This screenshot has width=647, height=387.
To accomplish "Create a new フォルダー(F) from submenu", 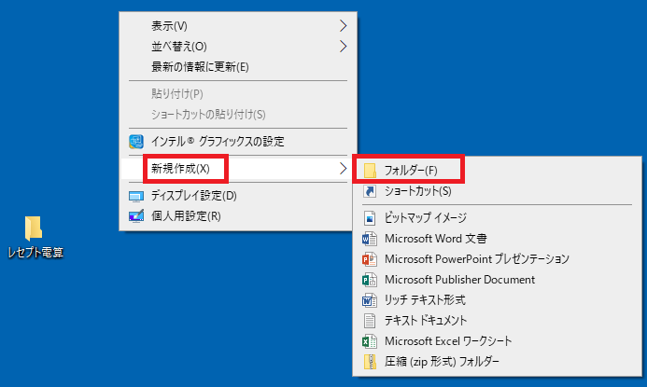I will (497, 171).
